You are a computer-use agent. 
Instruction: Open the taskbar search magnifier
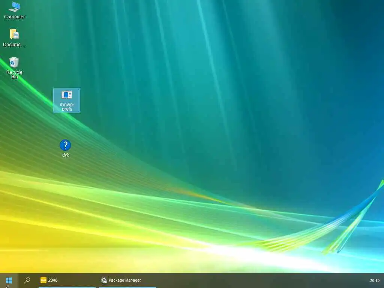pyautogui.click(x=27, y=280)
